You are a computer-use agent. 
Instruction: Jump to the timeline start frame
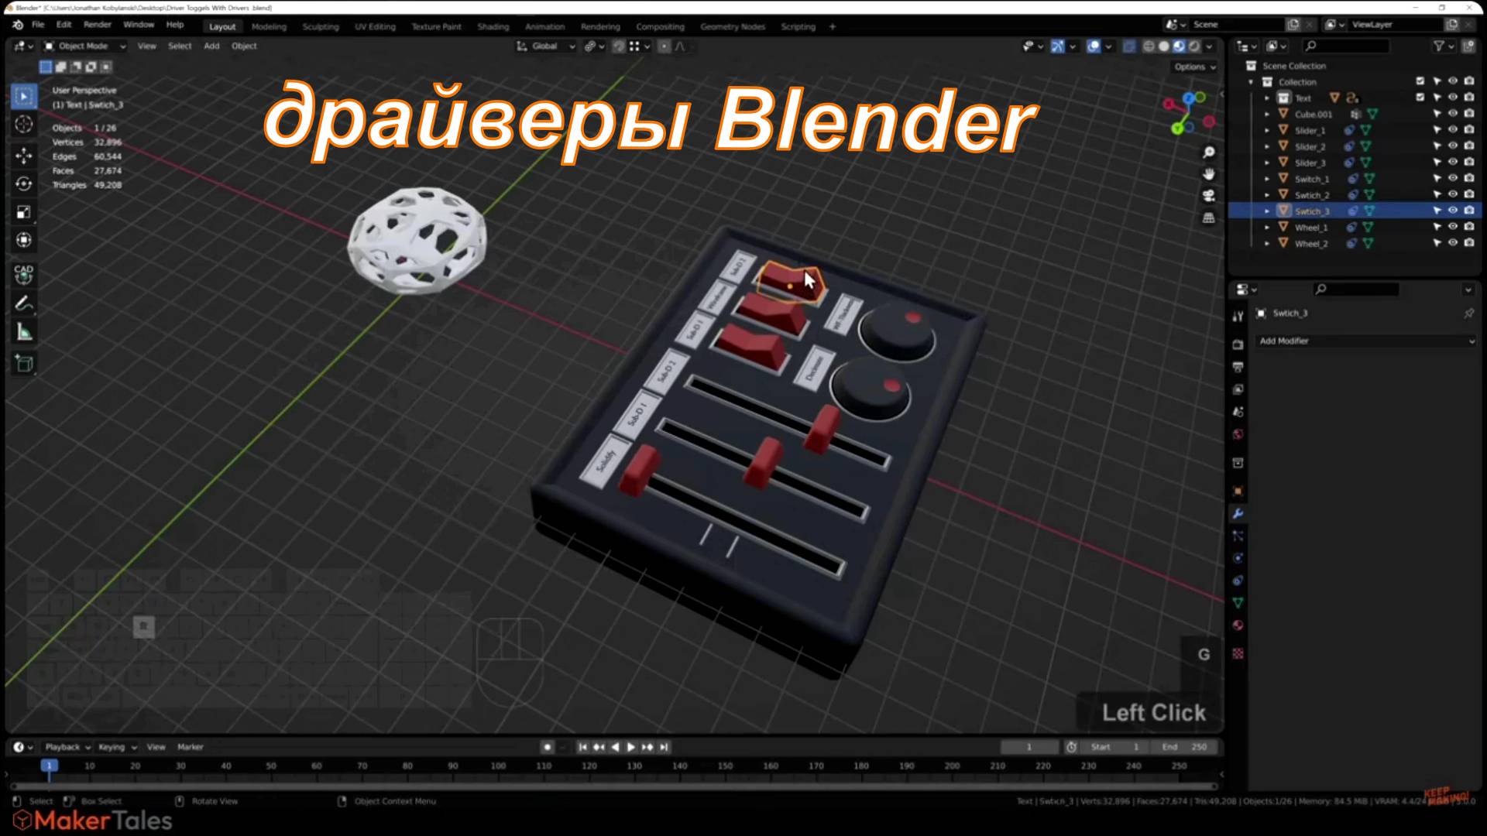(582, 747)
